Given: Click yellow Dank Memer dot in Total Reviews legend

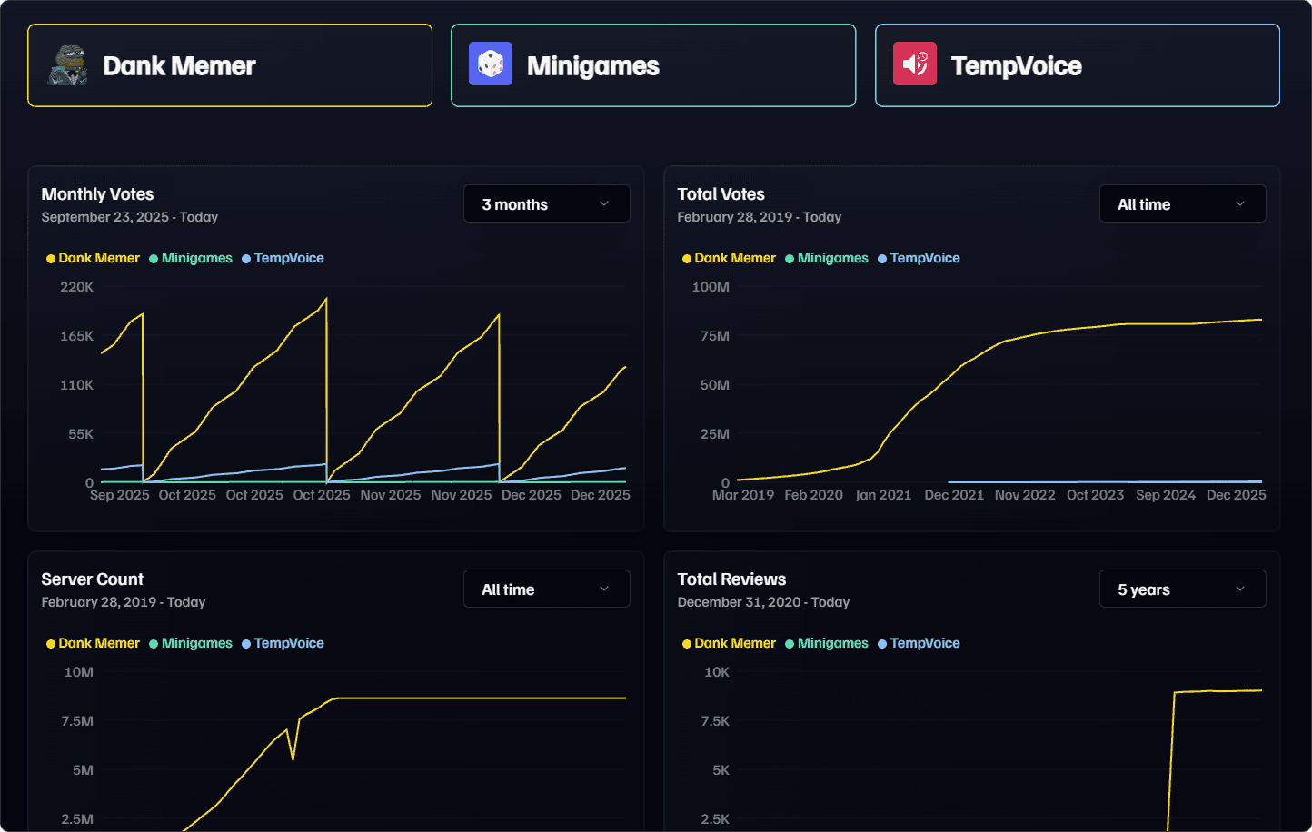Looking at the screenshot, I should (x=687, y=644).
